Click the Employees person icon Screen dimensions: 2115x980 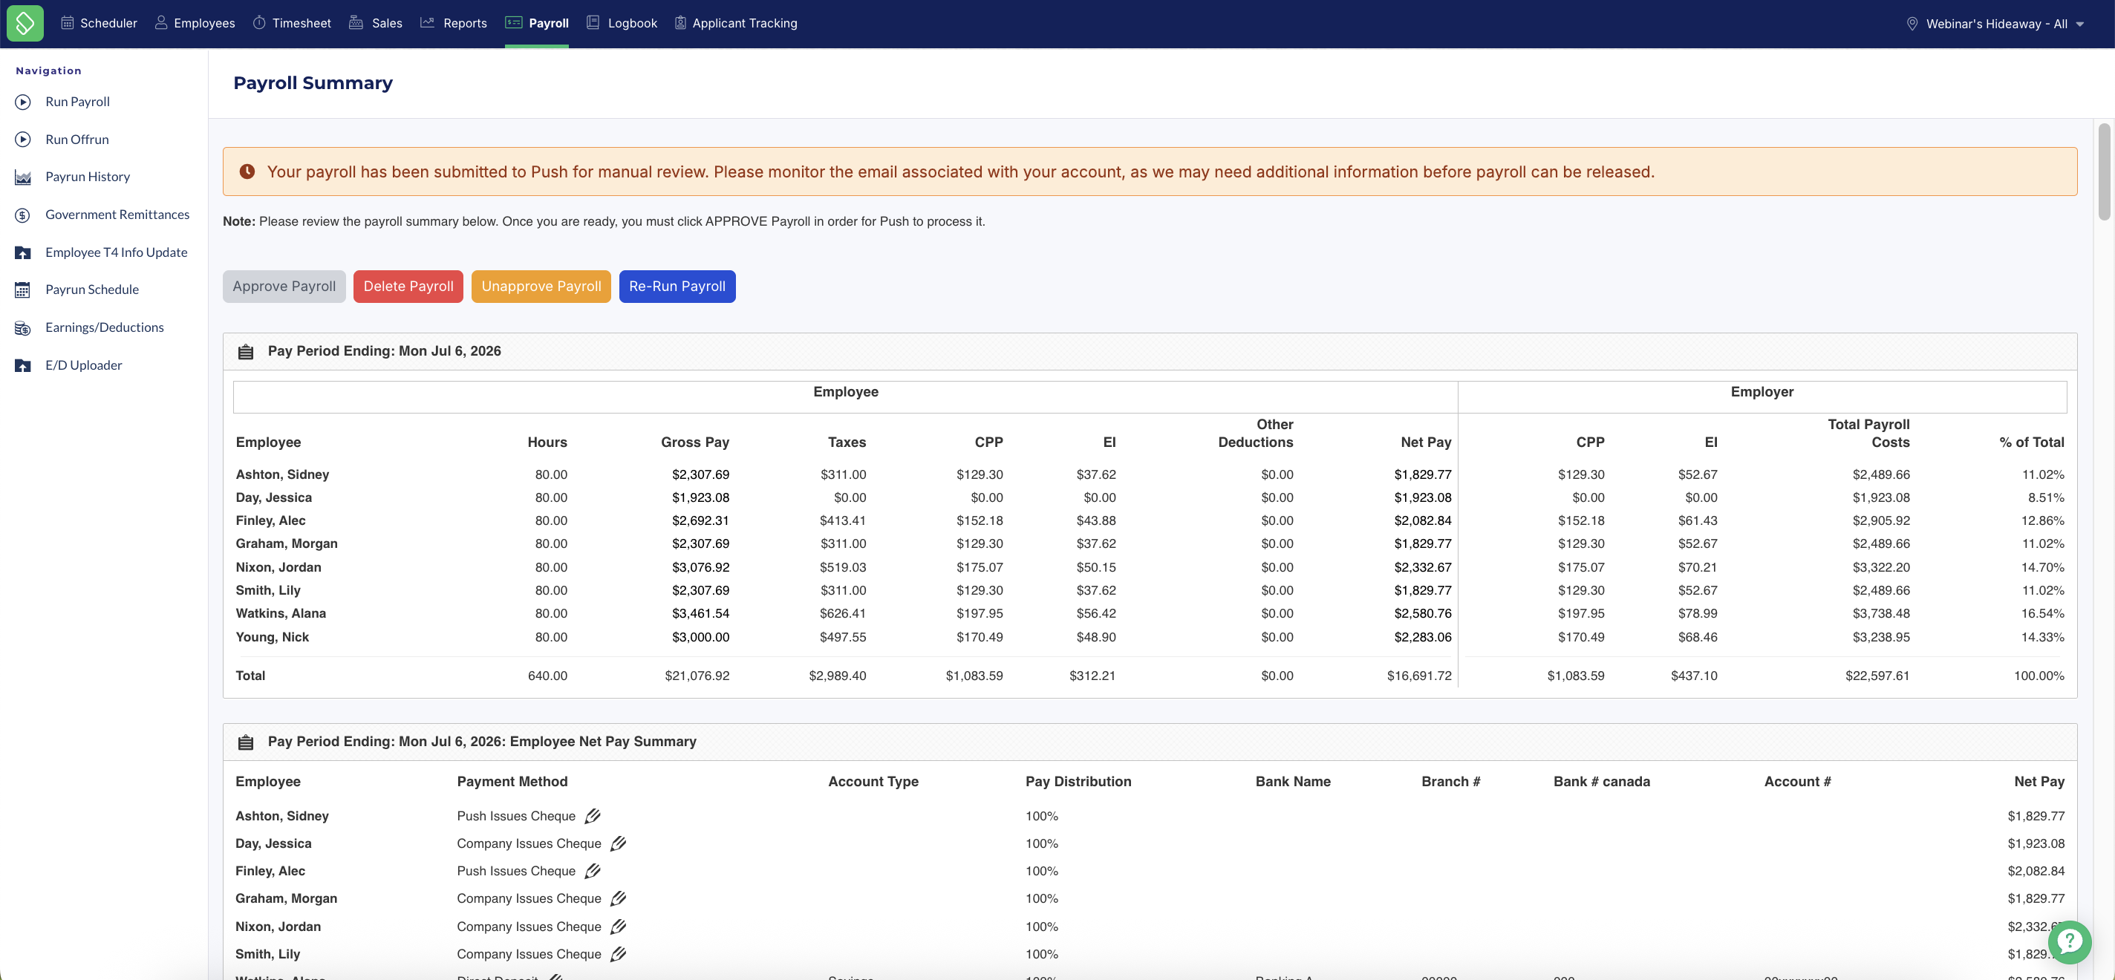pos(161,23)
